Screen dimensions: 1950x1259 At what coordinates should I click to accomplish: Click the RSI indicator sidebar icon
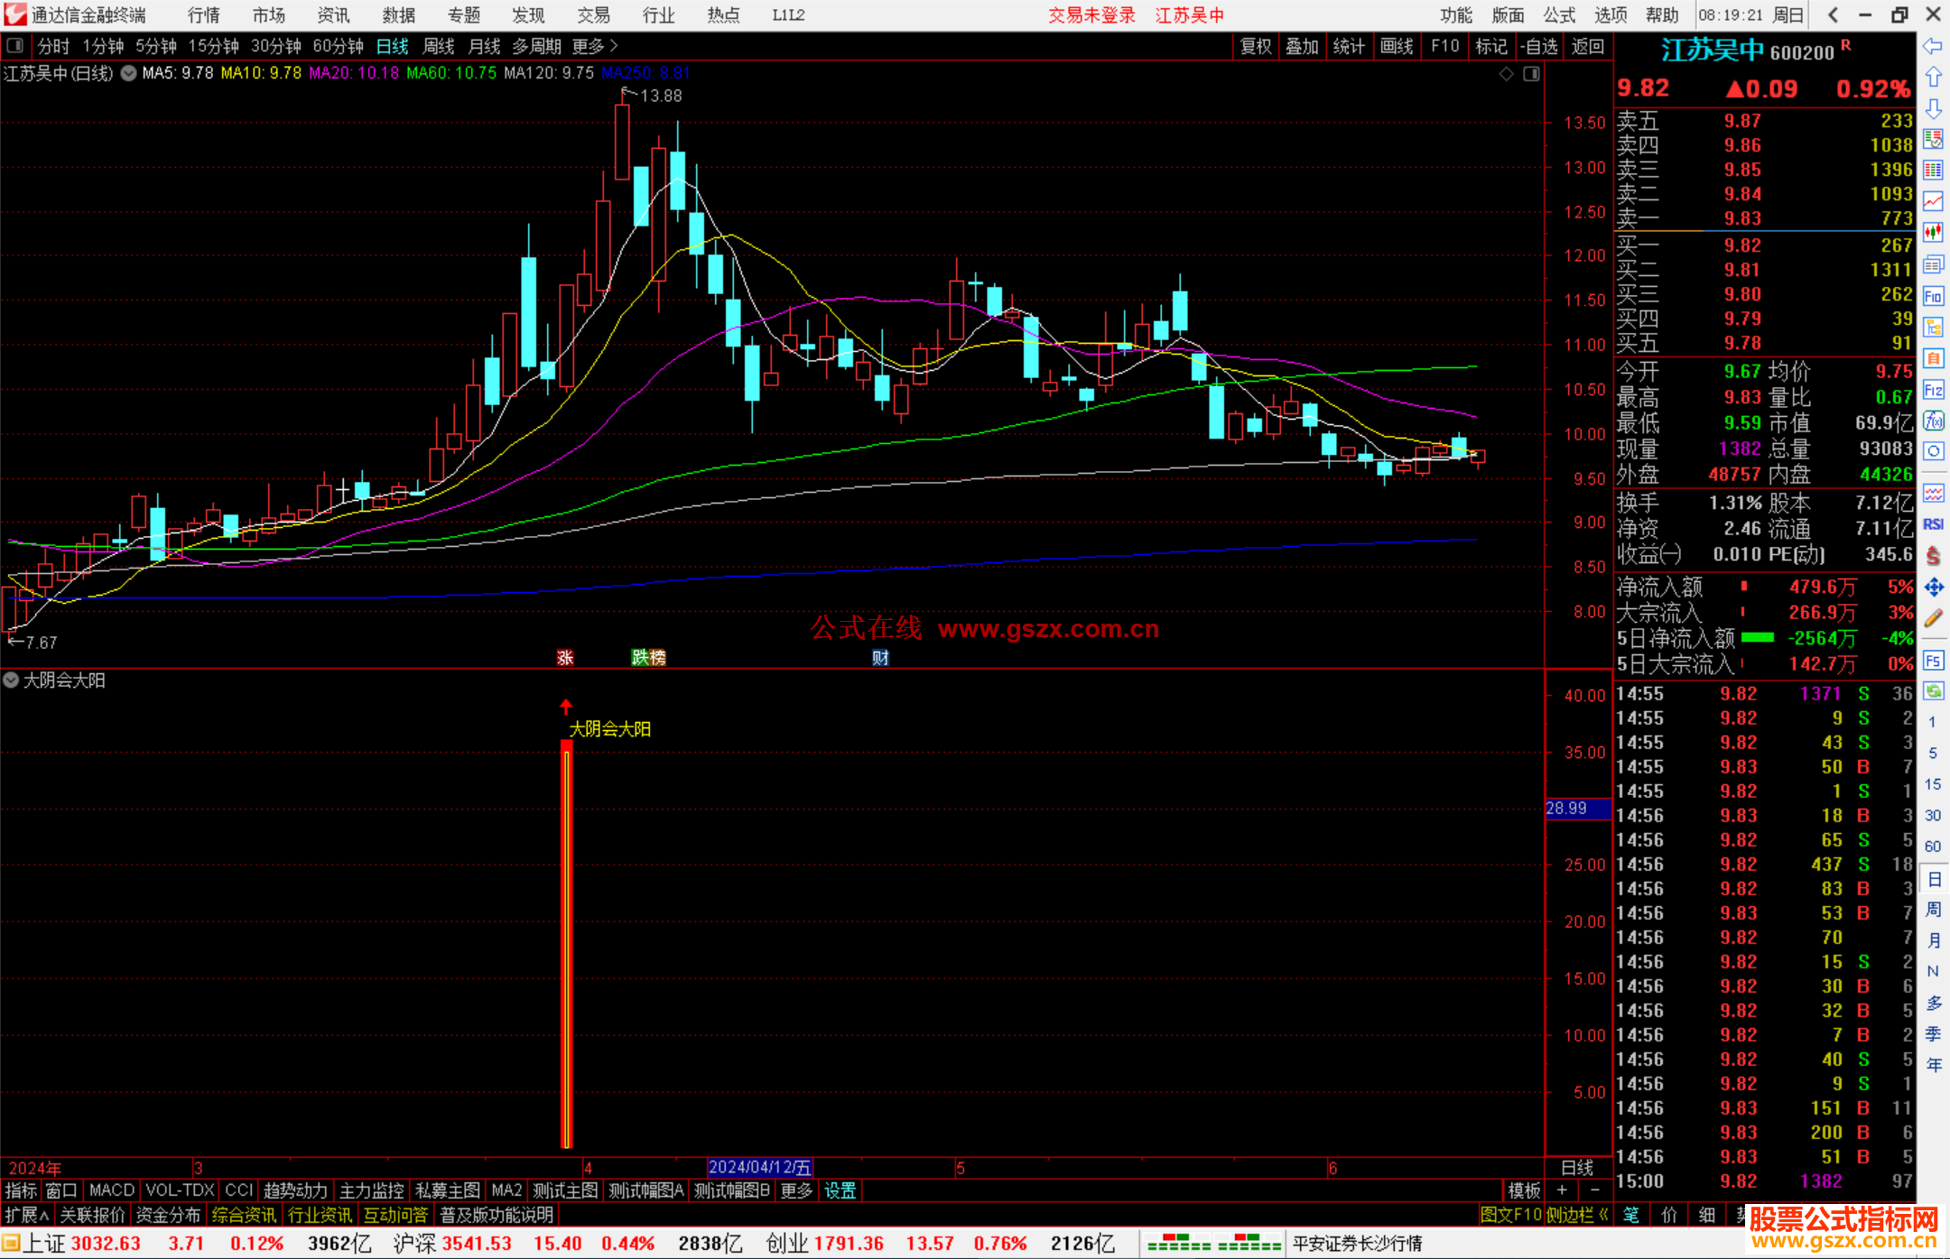pyautogui.click(x=1933, y=524)
